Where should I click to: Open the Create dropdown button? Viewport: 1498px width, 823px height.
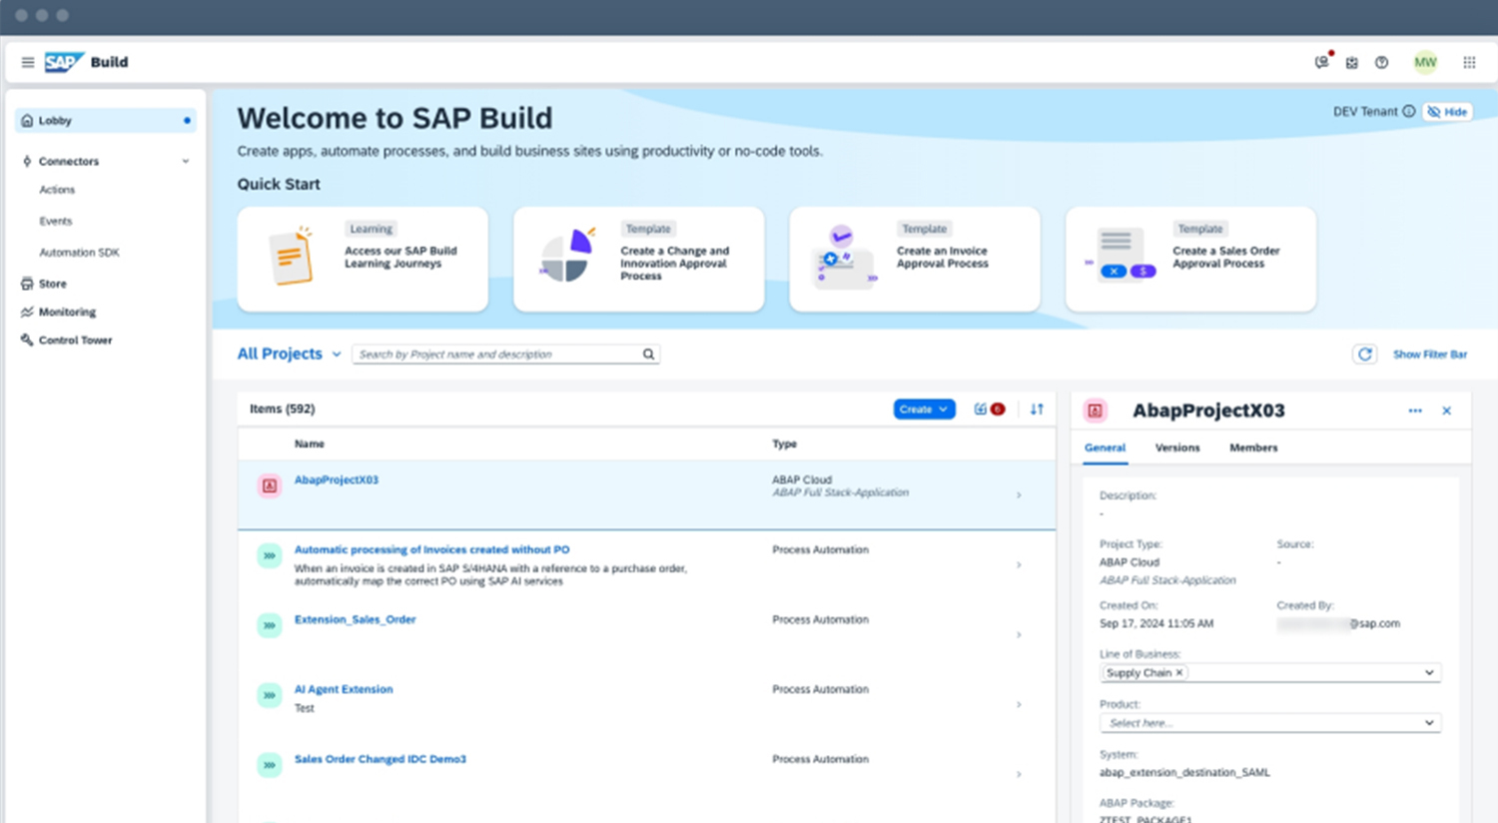[924, 410]
